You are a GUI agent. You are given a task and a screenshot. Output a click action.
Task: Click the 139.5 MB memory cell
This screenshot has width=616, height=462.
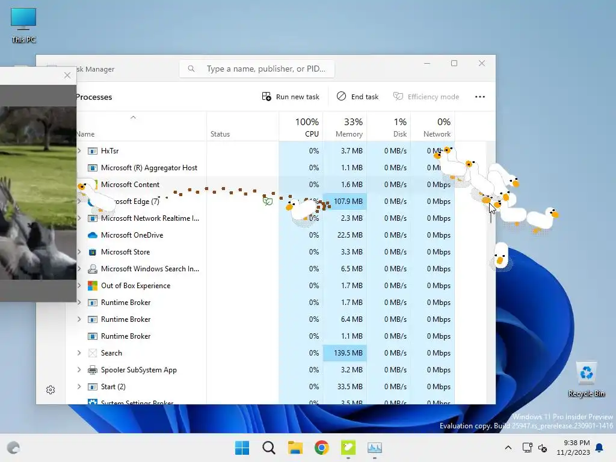[x=345, y=353]
